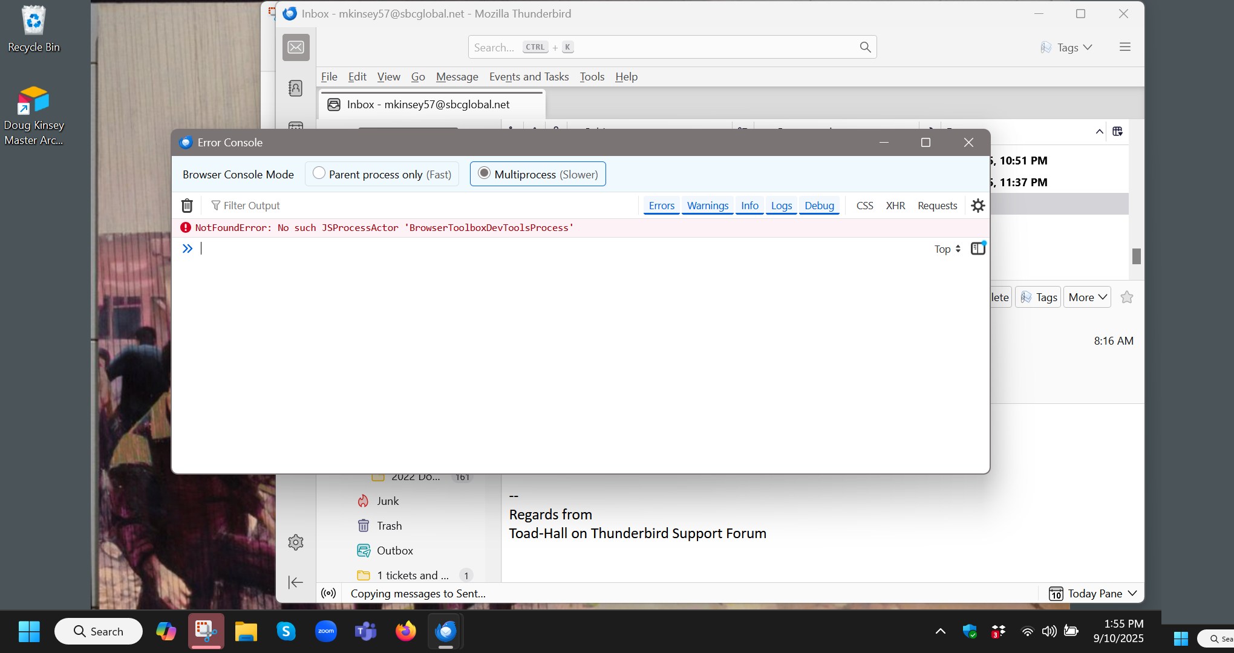Toggle the CSS filter in console
The image size is (1234, 653).
pos(864,206)
